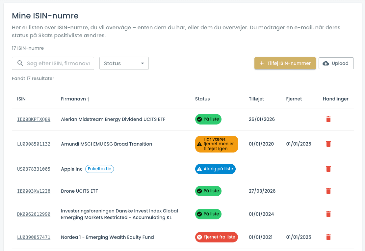365x251 pixels.
Task: Open ISIN link IE00BKPTXQ89
Action: pos(34,119)
